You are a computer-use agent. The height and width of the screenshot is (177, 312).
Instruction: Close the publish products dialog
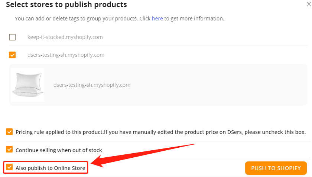[x=309, y=4]
